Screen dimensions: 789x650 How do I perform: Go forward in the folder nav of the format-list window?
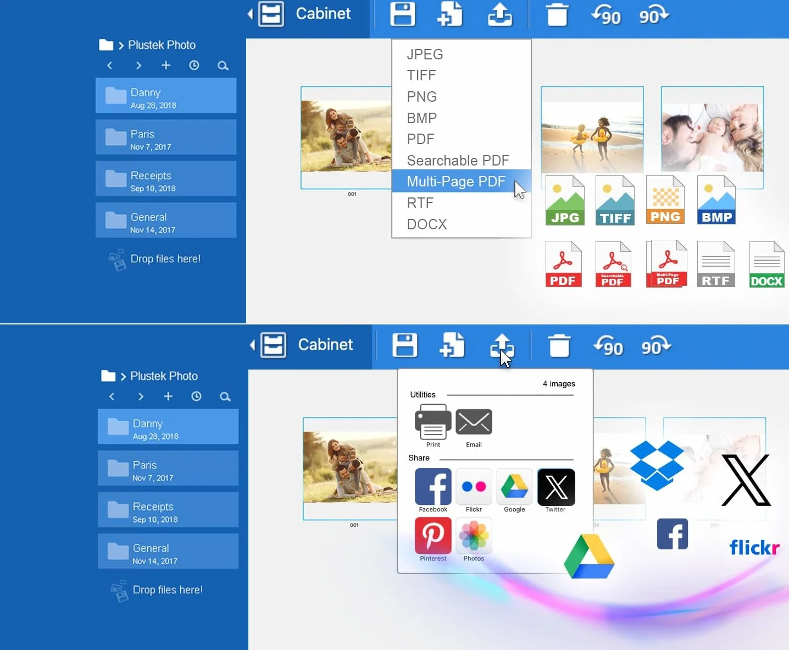point(138,65)
